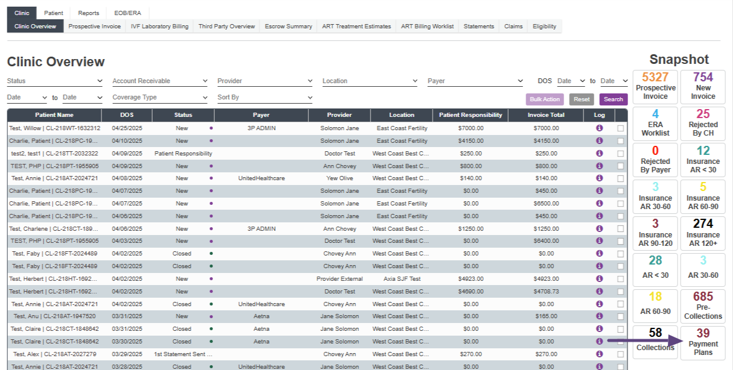This screenshot has width=733, height=370.
Task: Open log icon for Test, Alex row
Action: point(599,354)
